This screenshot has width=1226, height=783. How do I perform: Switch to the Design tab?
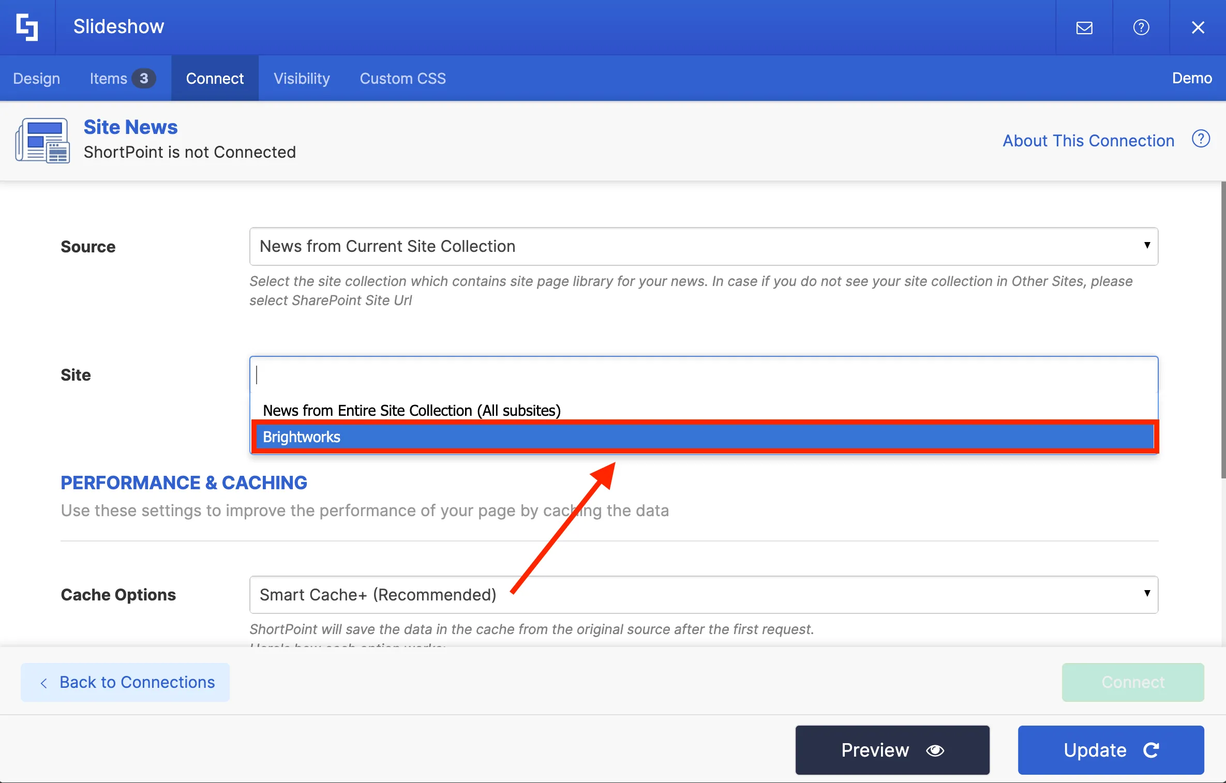coord(37,78)
